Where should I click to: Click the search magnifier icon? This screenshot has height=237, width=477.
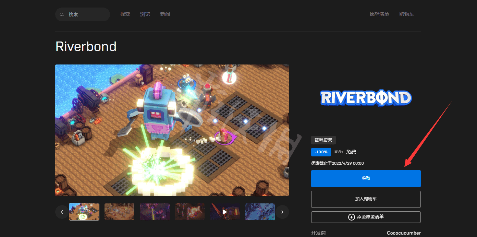(x=62, y=14)
